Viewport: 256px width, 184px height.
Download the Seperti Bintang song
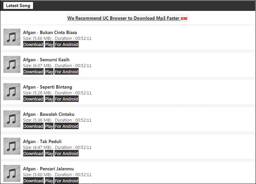[x=33, y=99]
